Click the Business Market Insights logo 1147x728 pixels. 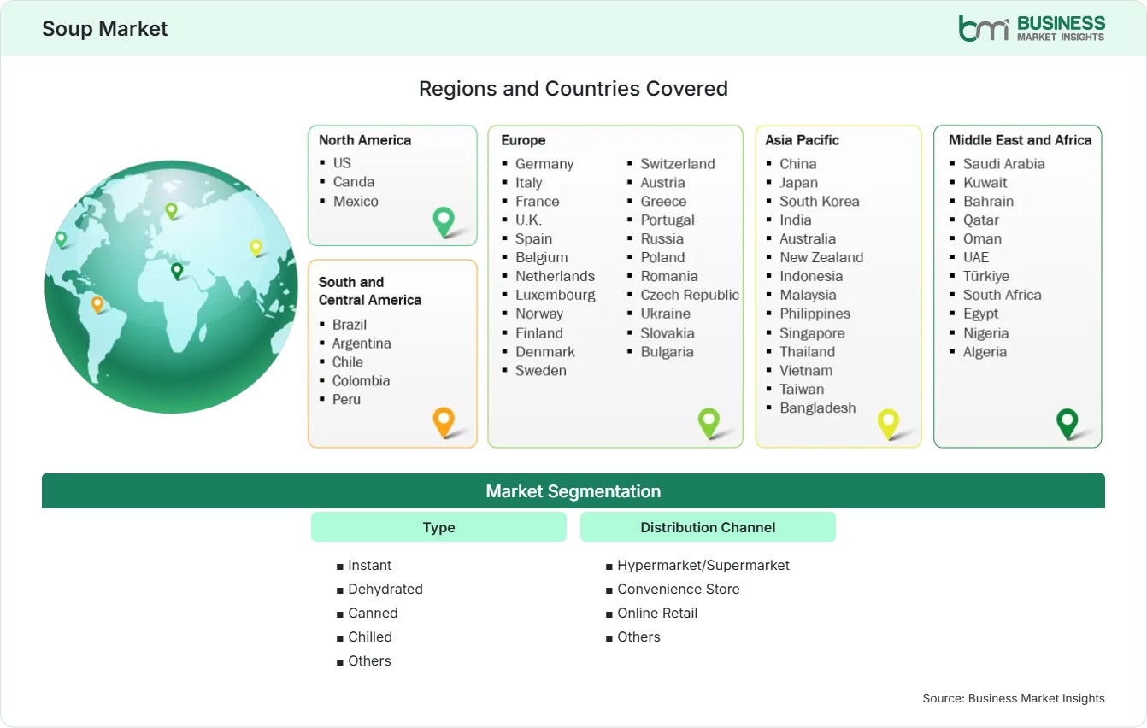tap(1032, 27)
